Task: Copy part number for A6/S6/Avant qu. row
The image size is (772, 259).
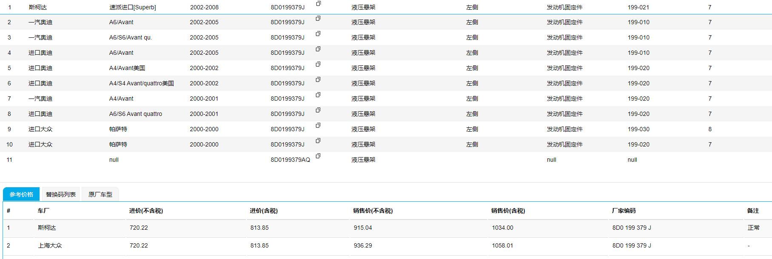Action: coord(318,34)
